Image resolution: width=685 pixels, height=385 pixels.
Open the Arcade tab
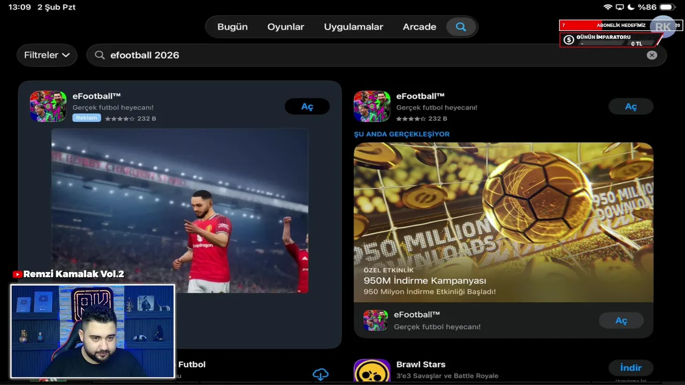pyautogui.click(x=420, y=27)
